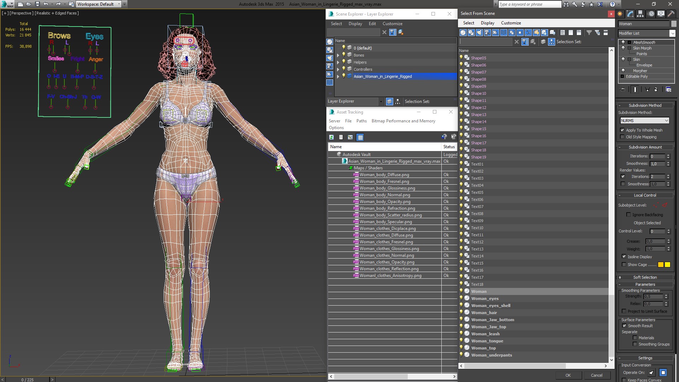This screenshot has height=382, width=679.
Task: Toggle Old Style Mapping checkbox
Action: click(x=622, y=137)
